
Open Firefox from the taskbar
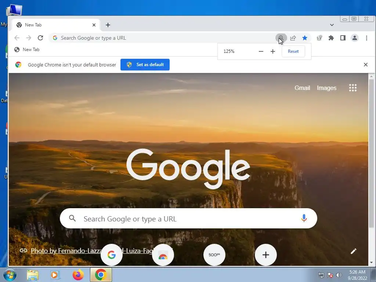78,275
